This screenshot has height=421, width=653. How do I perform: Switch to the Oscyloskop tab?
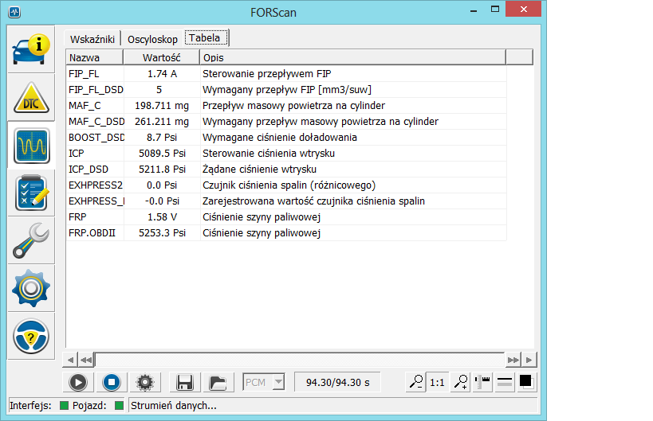(x=152, y=39)
